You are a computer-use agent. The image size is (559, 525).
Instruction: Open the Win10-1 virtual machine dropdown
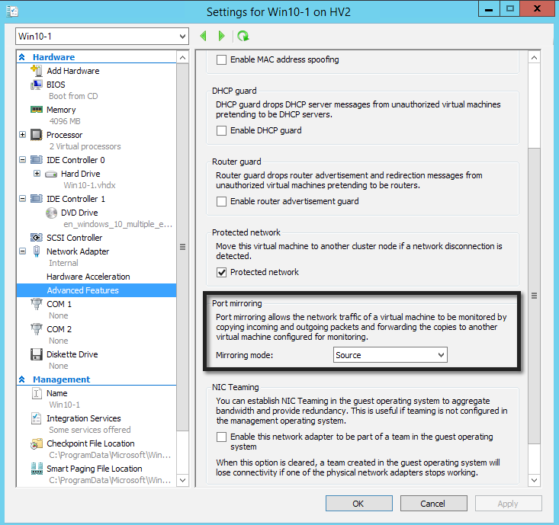[102, 37]
